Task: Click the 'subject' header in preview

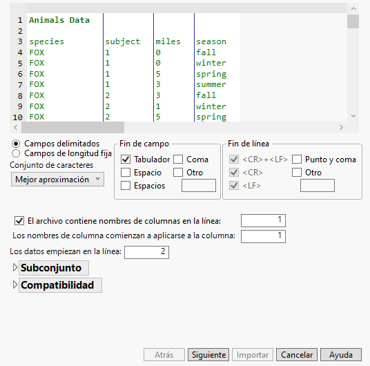Action: click(123, 42)
